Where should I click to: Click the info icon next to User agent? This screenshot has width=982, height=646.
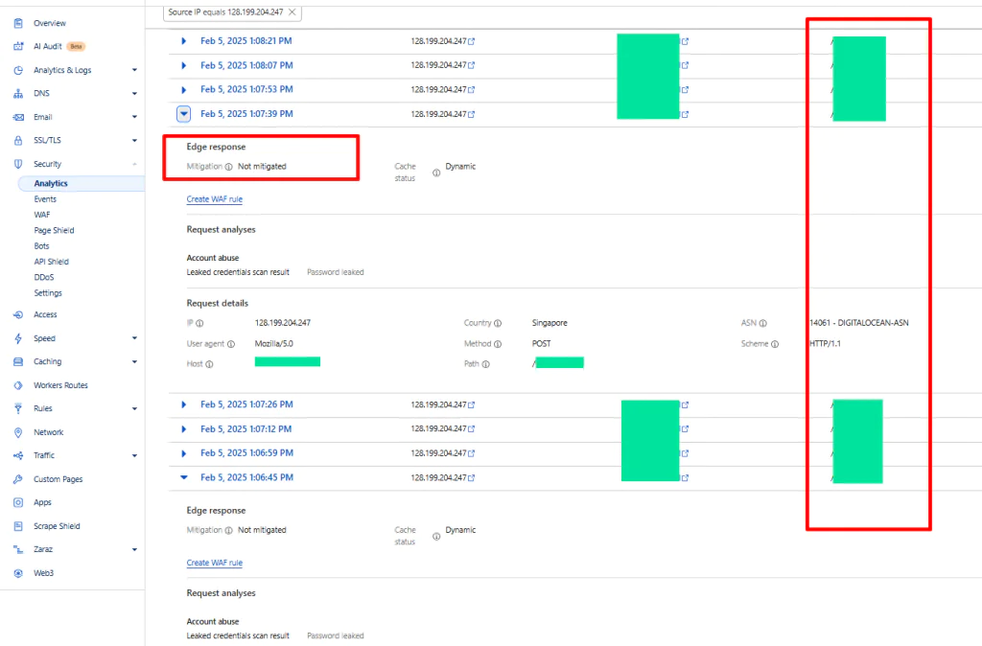(231, 344)
